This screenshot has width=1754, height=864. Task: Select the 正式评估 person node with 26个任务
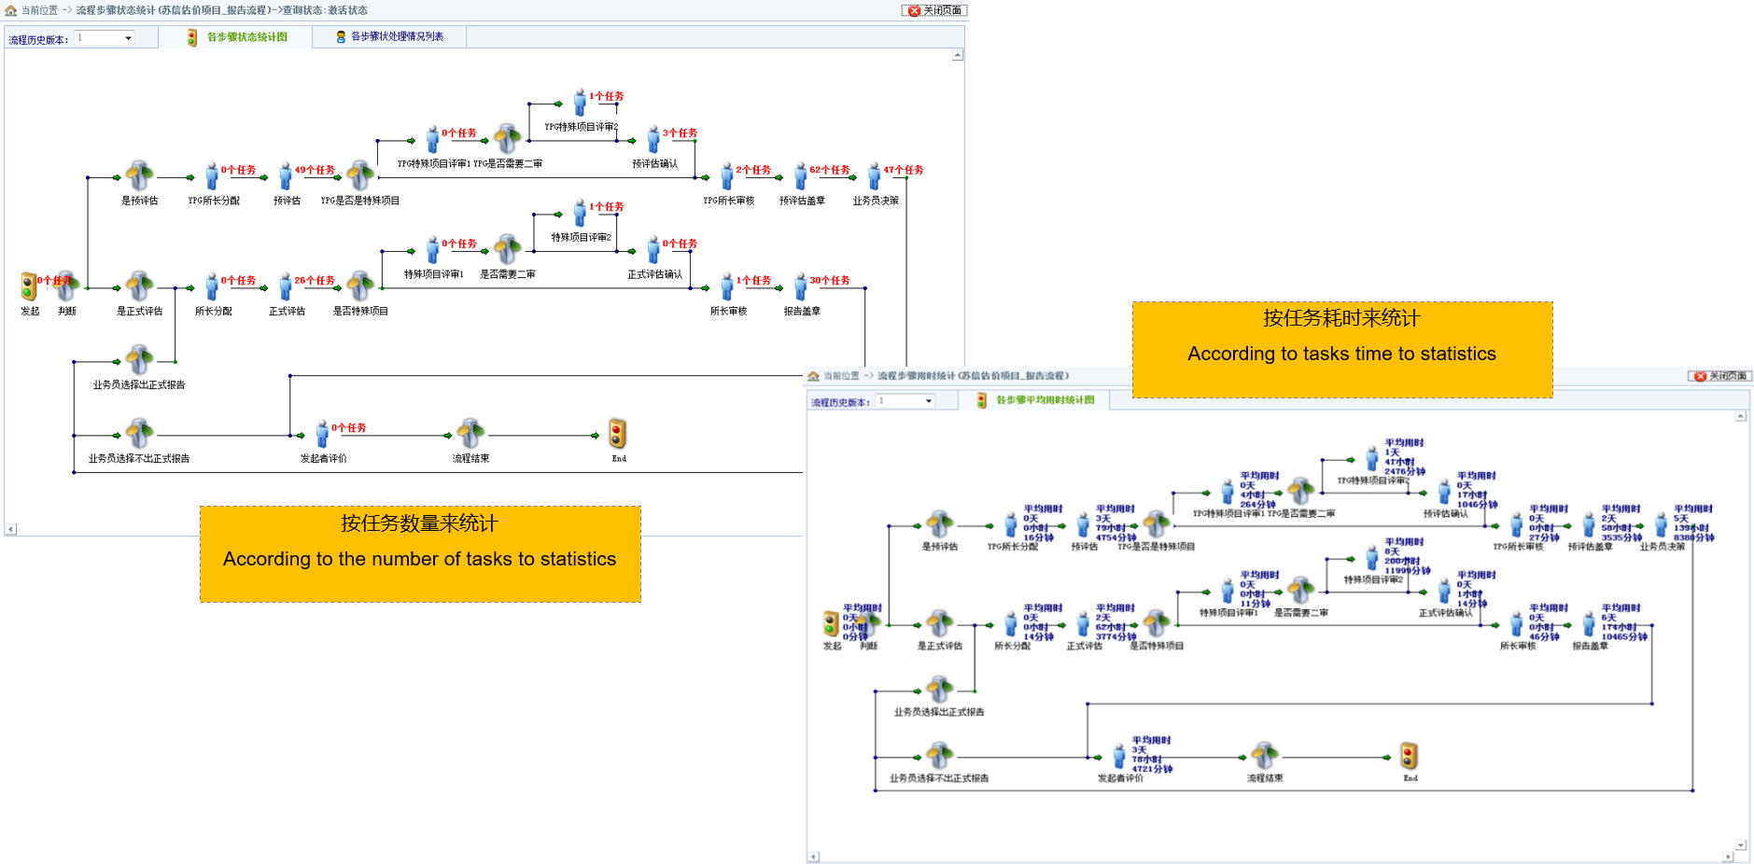286,287
